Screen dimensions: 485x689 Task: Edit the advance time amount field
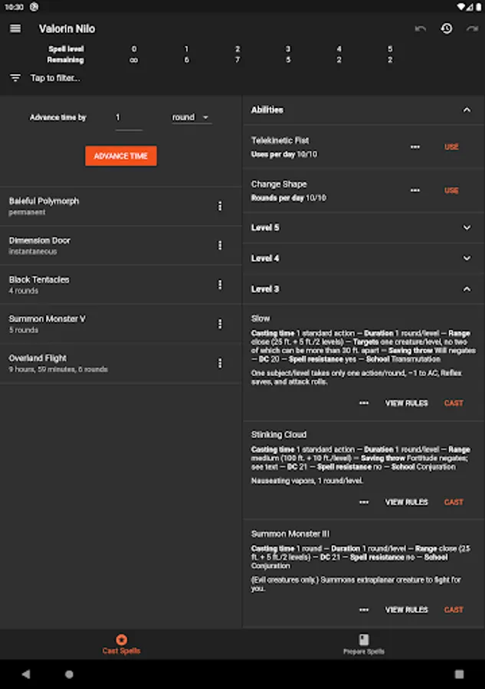click(x=128, y=118)
